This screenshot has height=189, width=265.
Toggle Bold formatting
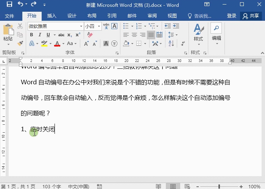point(31,35)
